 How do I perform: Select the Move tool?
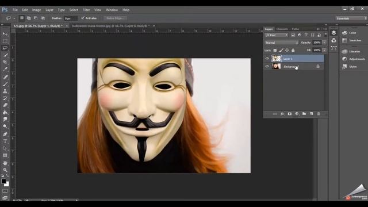pos(5,34)
